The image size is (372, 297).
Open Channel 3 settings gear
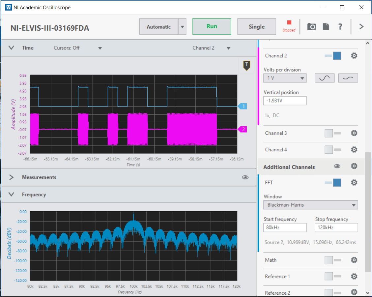pyautogui.click(x=354, y=133)
